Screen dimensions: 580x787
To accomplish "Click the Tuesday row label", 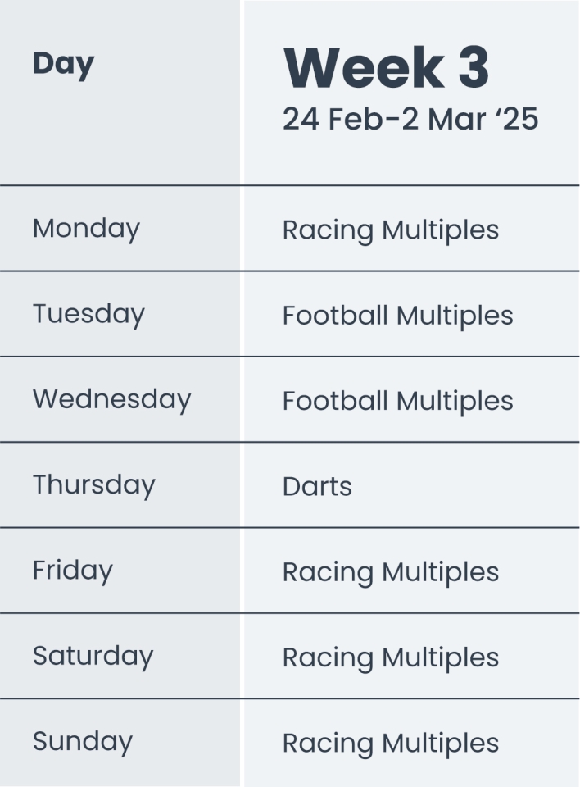I will [x=88, y=314].
